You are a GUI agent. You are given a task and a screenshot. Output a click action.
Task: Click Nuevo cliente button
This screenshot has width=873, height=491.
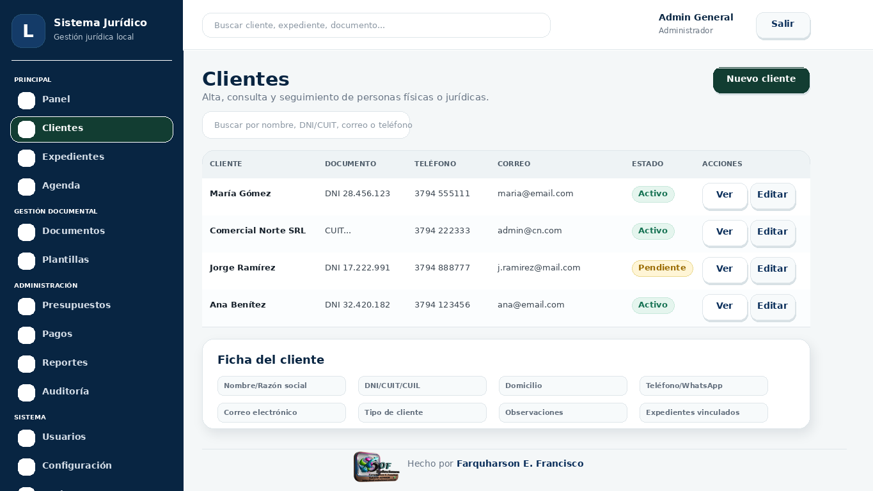click(761, 80)
